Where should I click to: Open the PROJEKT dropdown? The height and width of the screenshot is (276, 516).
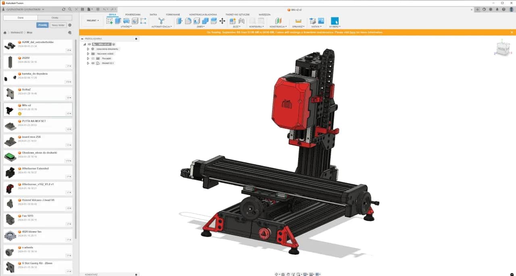[92, 20]
